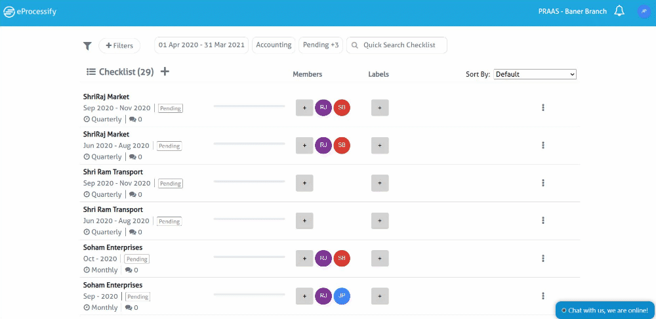Open options menu for Soham Enterprises Sep-2020

pyautogui.click(x=543, y=296)
